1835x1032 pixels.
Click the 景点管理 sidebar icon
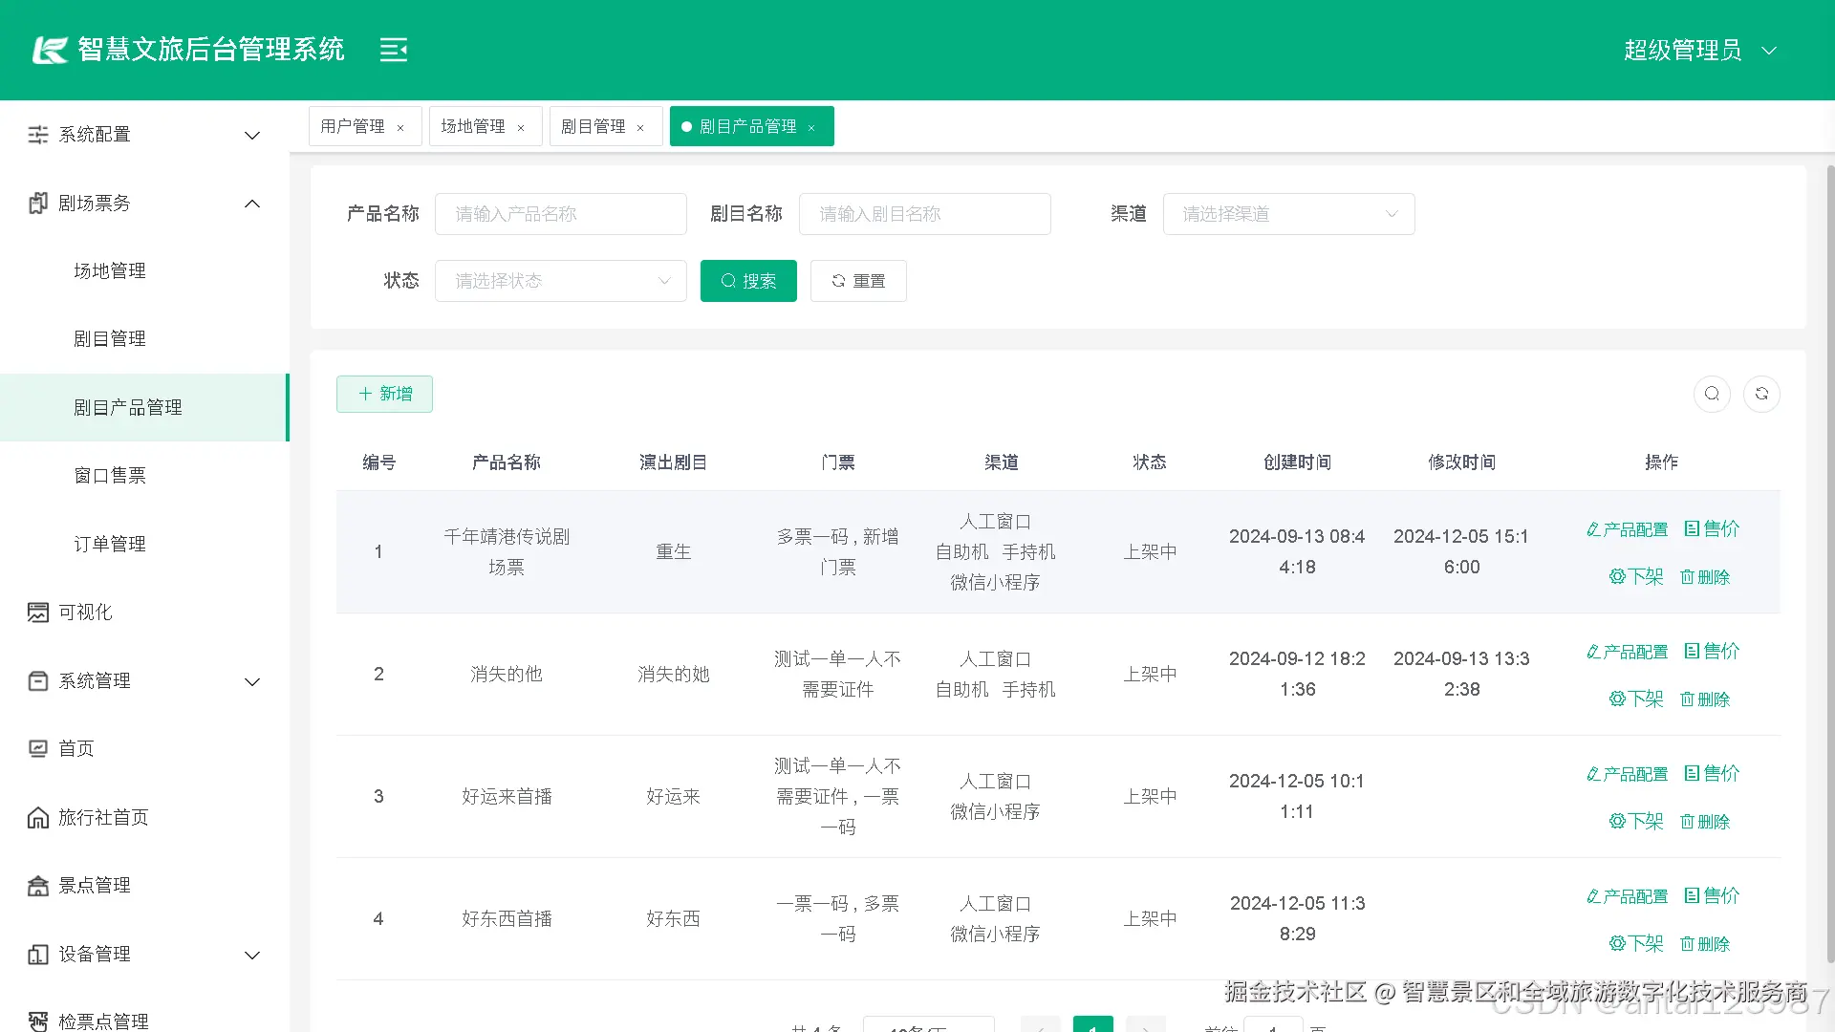tap(38, 886)
